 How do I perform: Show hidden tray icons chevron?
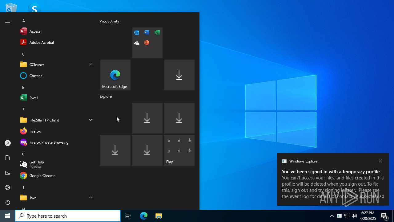tap(332, 216)
